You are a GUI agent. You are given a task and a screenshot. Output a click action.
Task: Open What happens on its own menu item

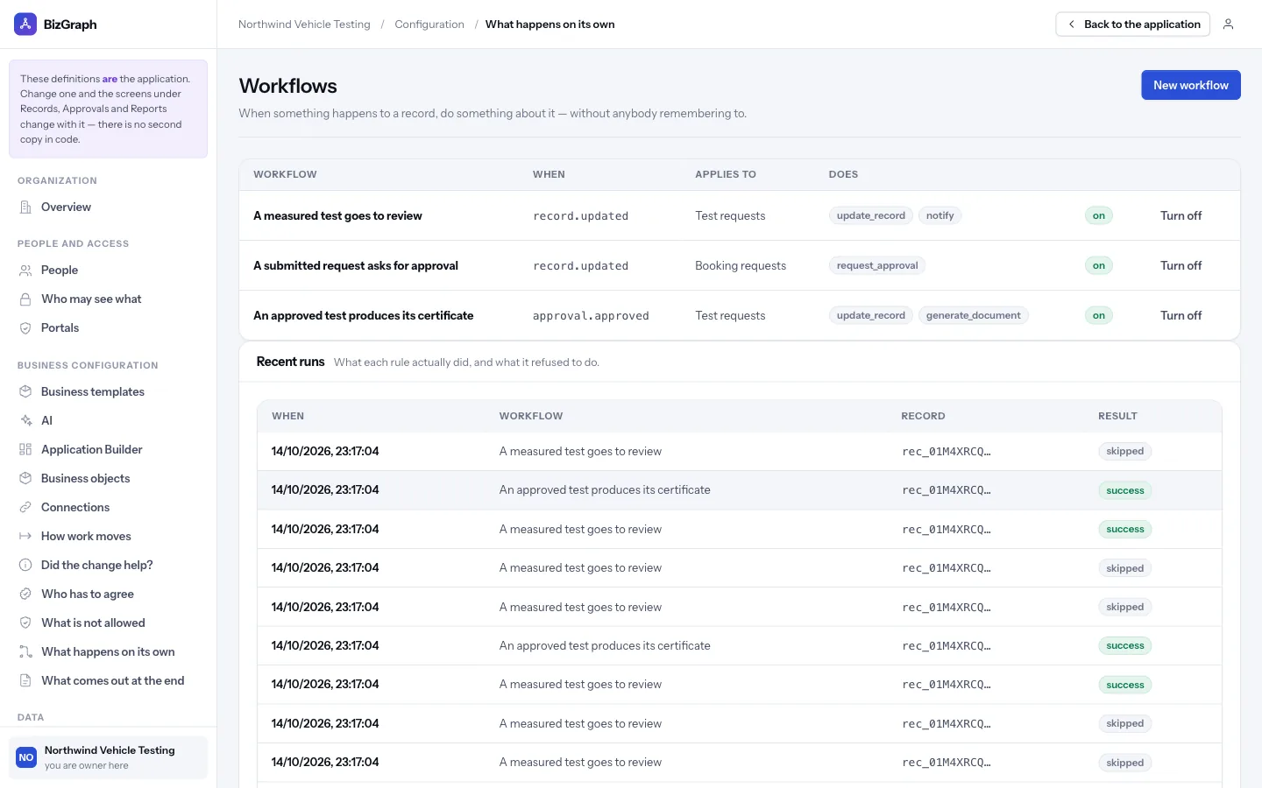pyautogui.click(x=108, y=652)
